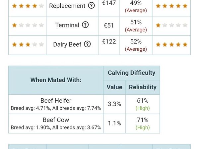Image resolution: width=199 pixels, height=149 pixels.
Task: Click the 71% High reliability cell
Action: tap(143, 124)
